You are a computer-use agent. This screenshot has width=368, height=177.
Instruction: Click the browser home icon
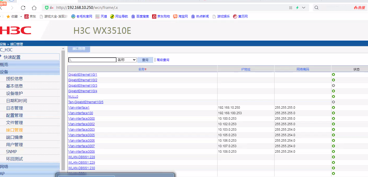click(x=34, y=8)
